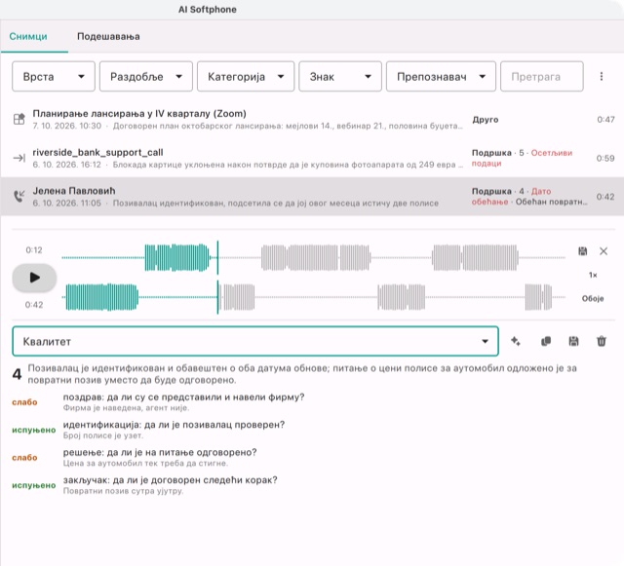This screenshot has height=566, width=624.
Task: Click the incoming call icon beside Јелена Павловић
Action: coord(19,196)
